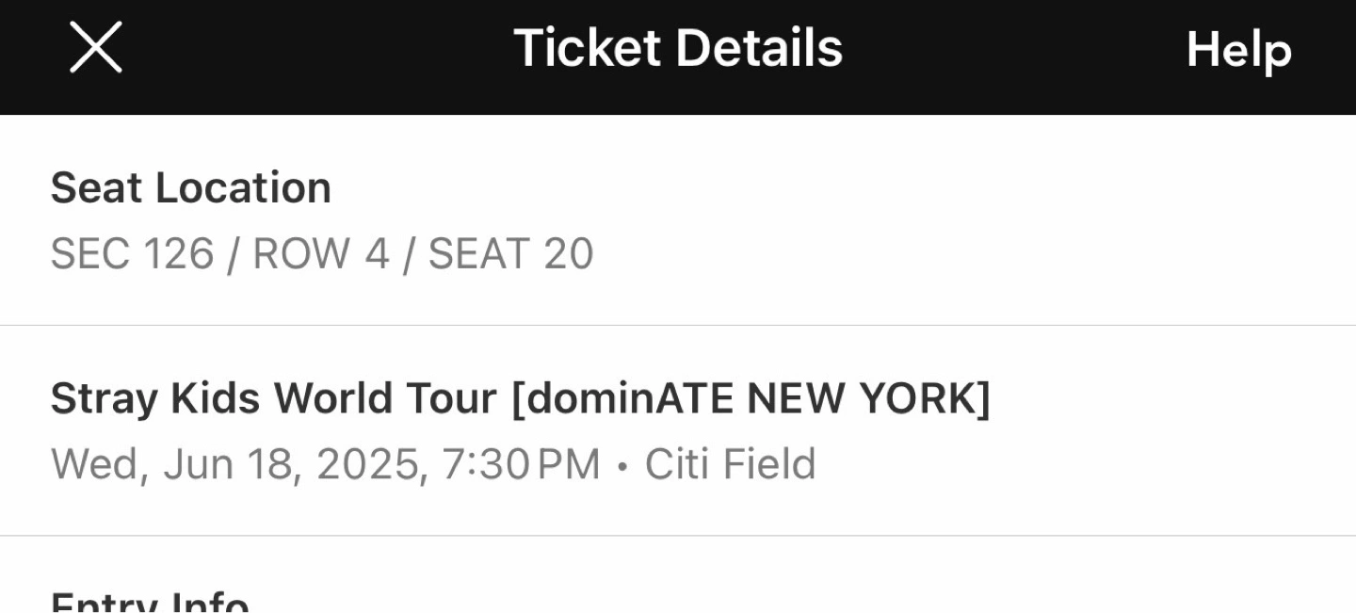Viewport: 1356px width, 613px height.
Task: Tap the Ticket Details header title
Action: point(678,48)
